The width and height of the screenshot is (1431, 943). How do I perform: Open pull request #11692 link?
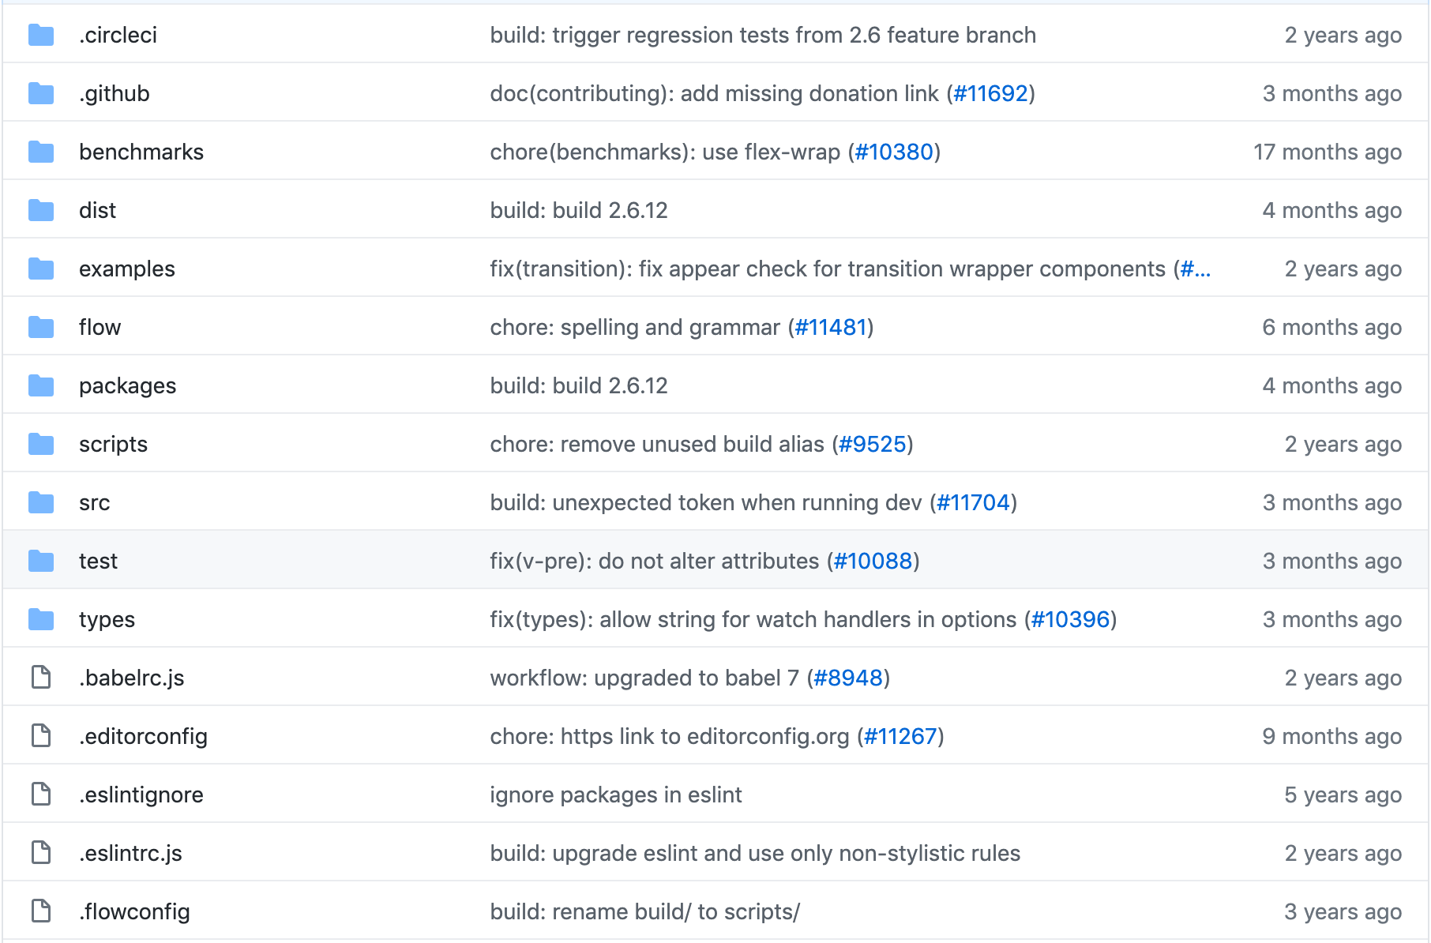(990, 93)
